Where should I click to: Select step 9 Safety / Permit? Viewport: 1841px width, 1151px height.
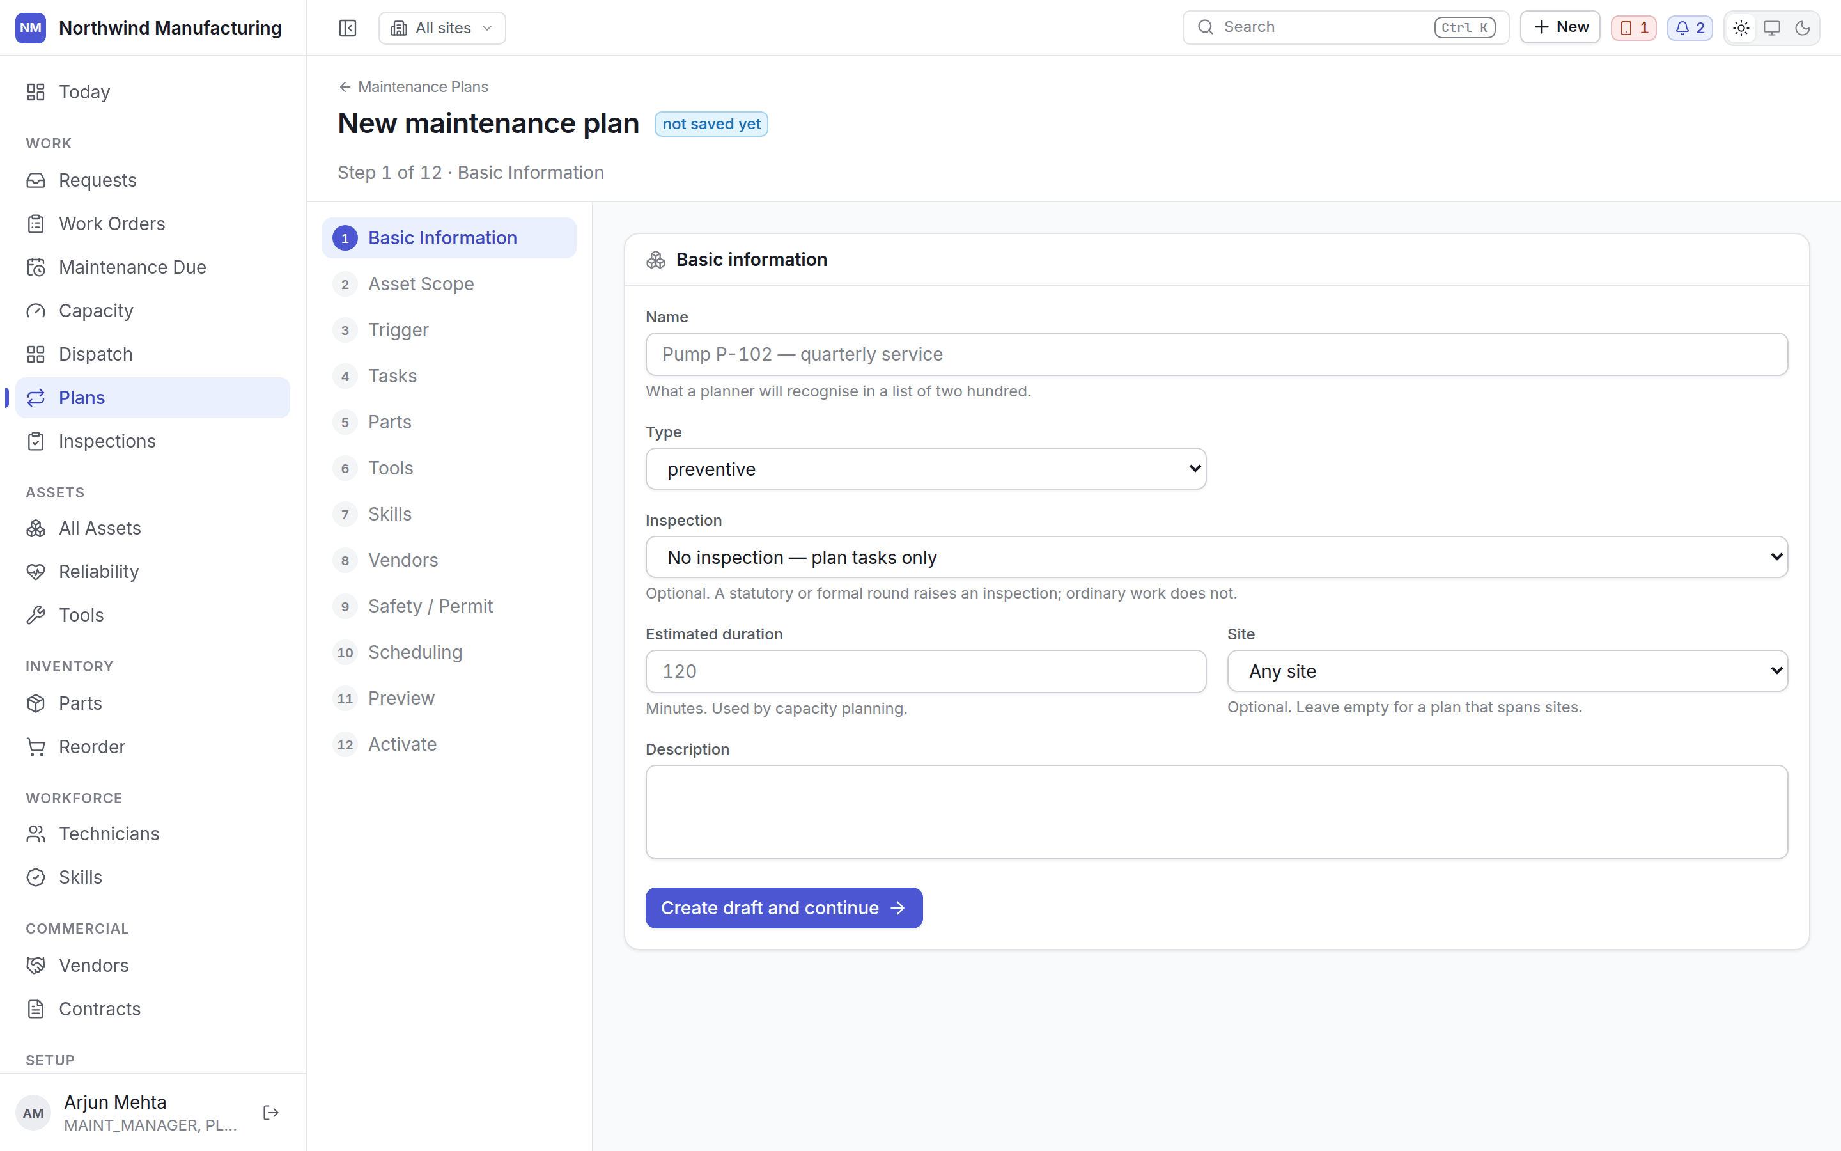pos(449,606)
